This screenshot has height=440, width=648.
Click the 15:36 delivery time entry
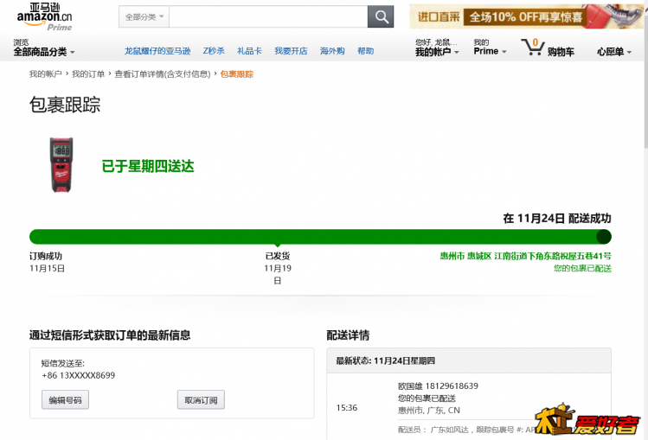click(347, 408)
